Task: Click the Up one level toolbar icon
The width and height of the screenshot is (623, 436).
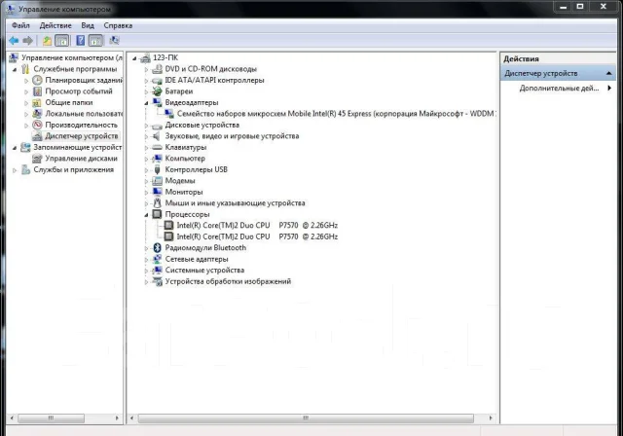Action: pos(47,41)
